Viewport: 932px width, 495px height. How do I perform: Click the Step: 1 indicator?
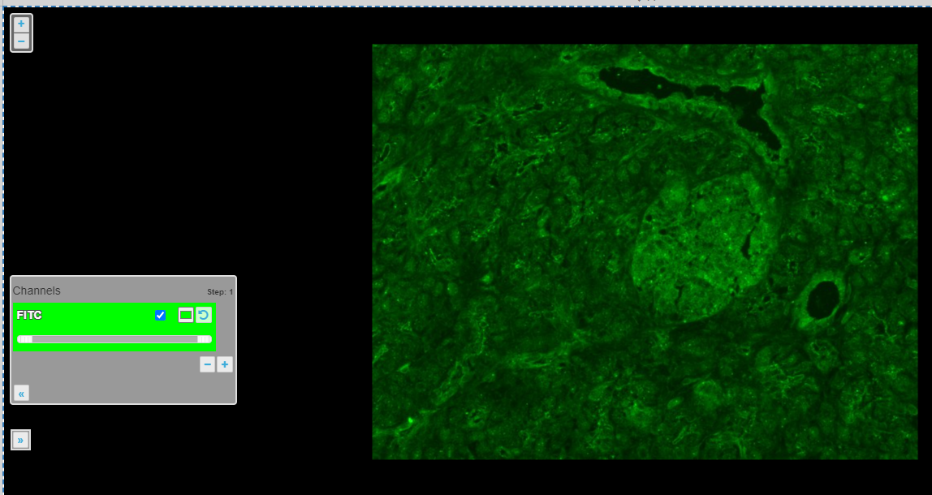[x=220, y=292]
